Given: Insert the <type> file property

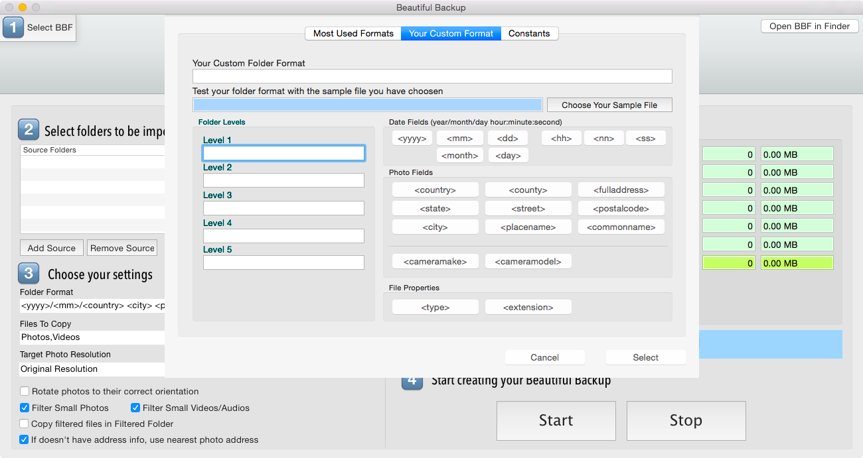Looking at the screenshot, I should tap(435, 307).
